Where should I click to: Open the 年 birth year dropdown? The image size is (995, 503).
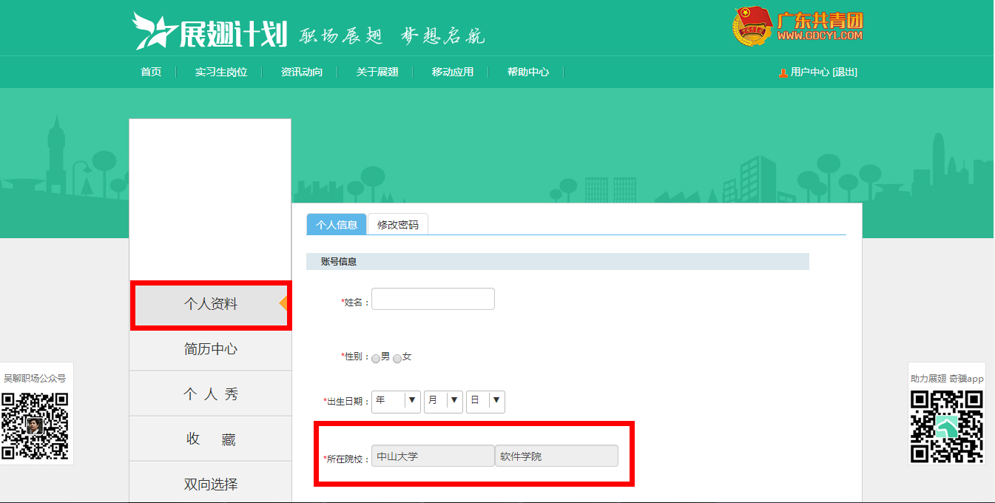pyautogui.click(x=396, y=401)
